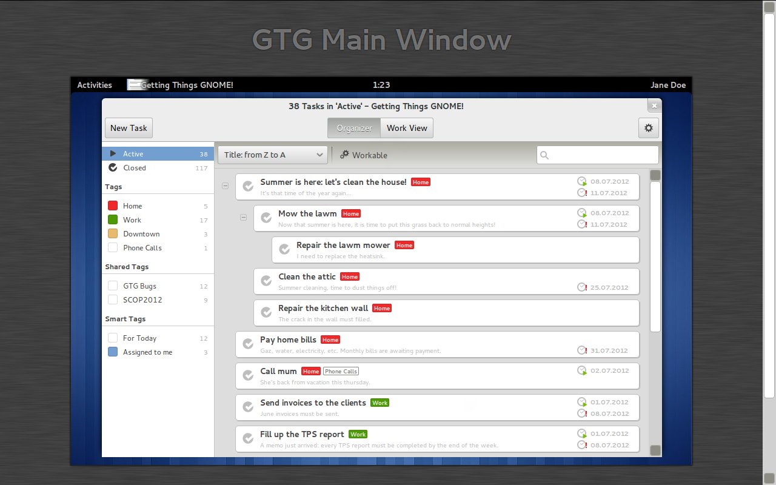Click the red Home tag on 'Repair the lawm mower'

tap(404, 246)
